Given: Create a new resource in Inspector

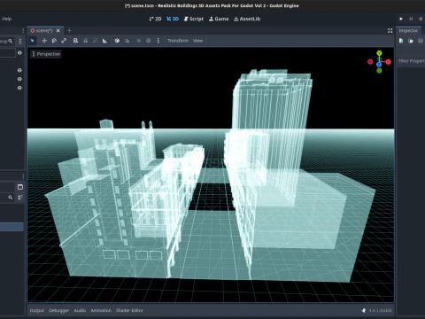Looking at the screenshot, I should pos(401,41).
